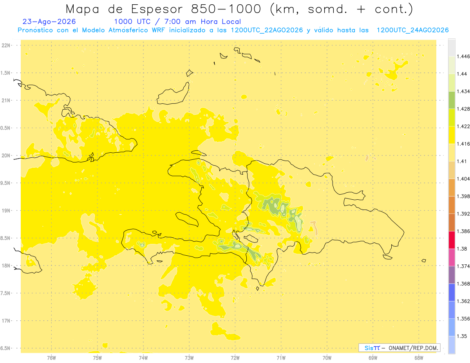Click the legend value 1.422
470x363 pixels.
point(463,126)
